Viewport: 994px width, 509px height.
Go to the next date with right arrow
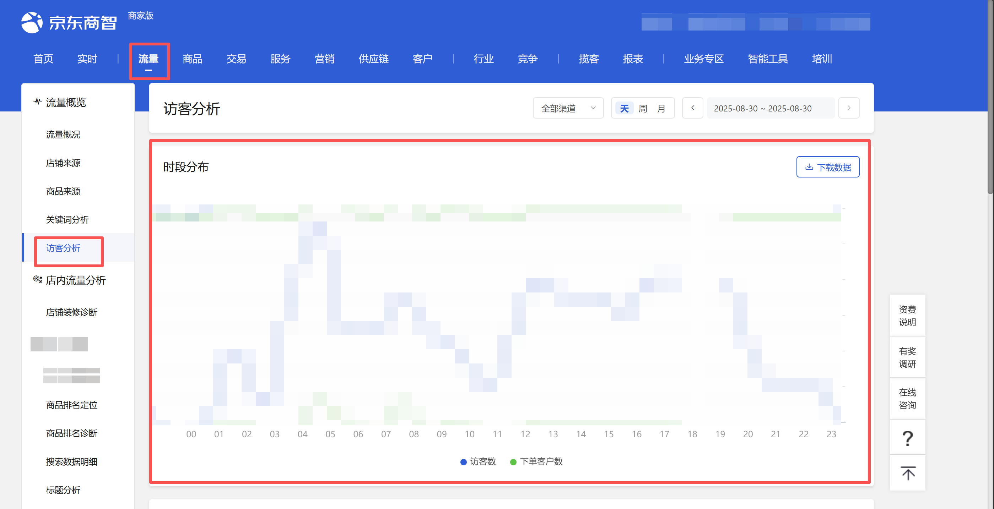[849, 108]
